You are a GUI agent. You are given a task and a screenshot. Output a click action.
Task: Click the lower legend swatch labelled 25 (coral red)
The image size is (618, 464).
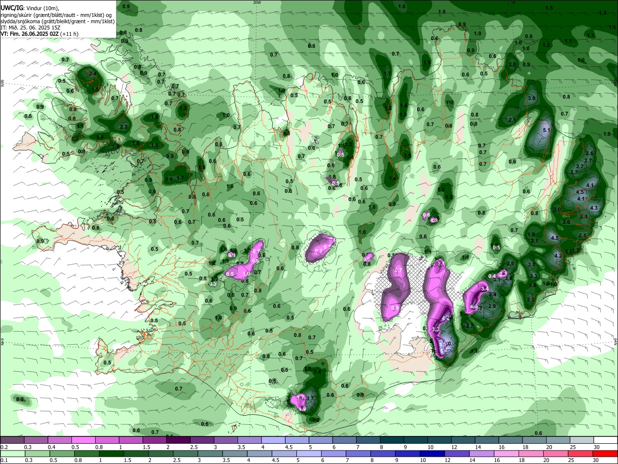coord(580,453)
